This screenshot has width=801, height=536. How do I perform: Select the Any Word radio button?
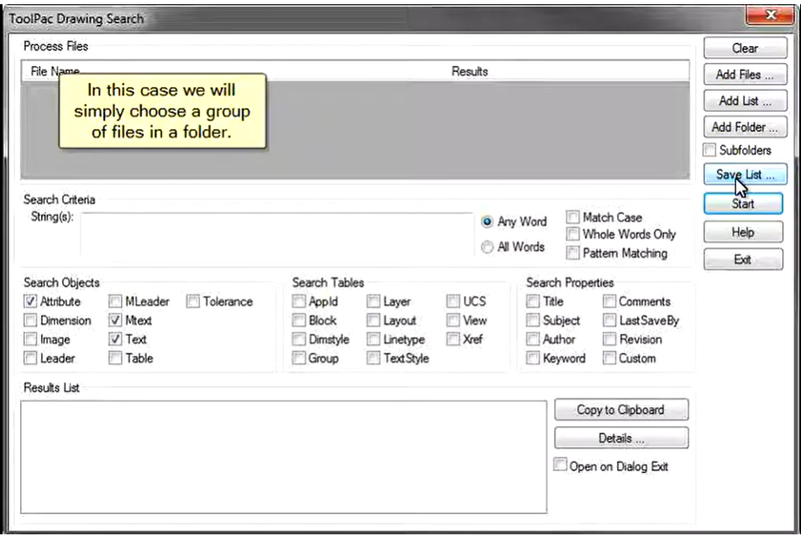pos(487,222)
